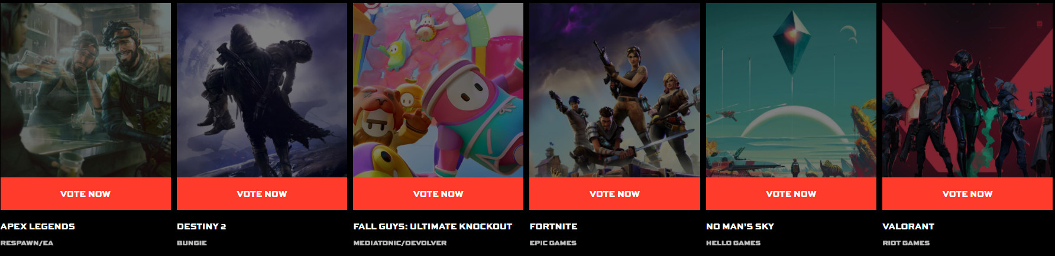This screenshot has width=1055, height=256.
Task: Select the No Man's Sky planet artwork
Action: pyautogui.click(x=791, y=90)
